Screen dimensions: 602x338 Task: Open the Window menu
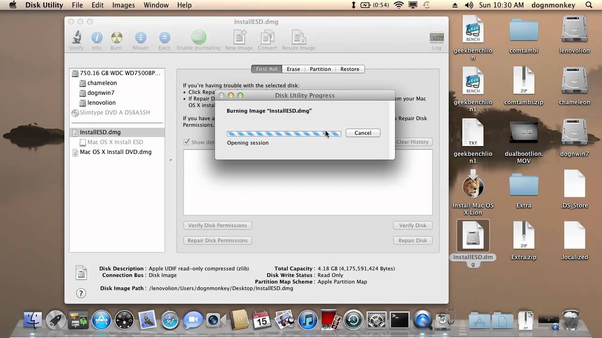click(x=156, y=5)
